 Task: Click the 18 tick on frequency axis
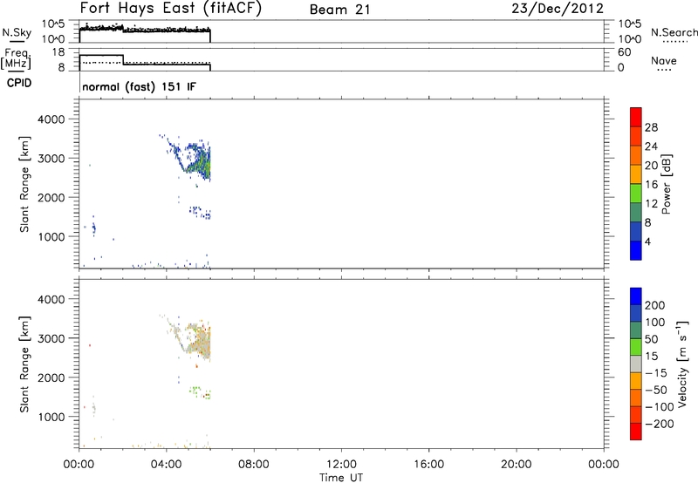click(58, 52)
